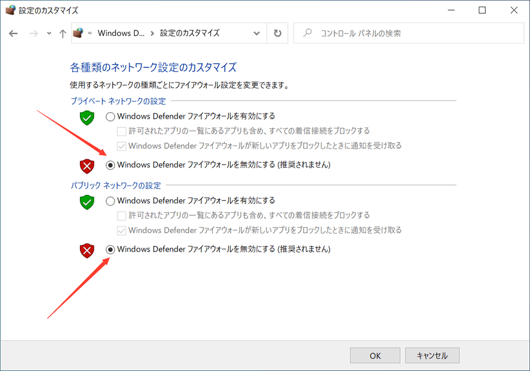Screen dimensions: 530x371
Task: Click the red shield under public network
Action: coord(87,251)
